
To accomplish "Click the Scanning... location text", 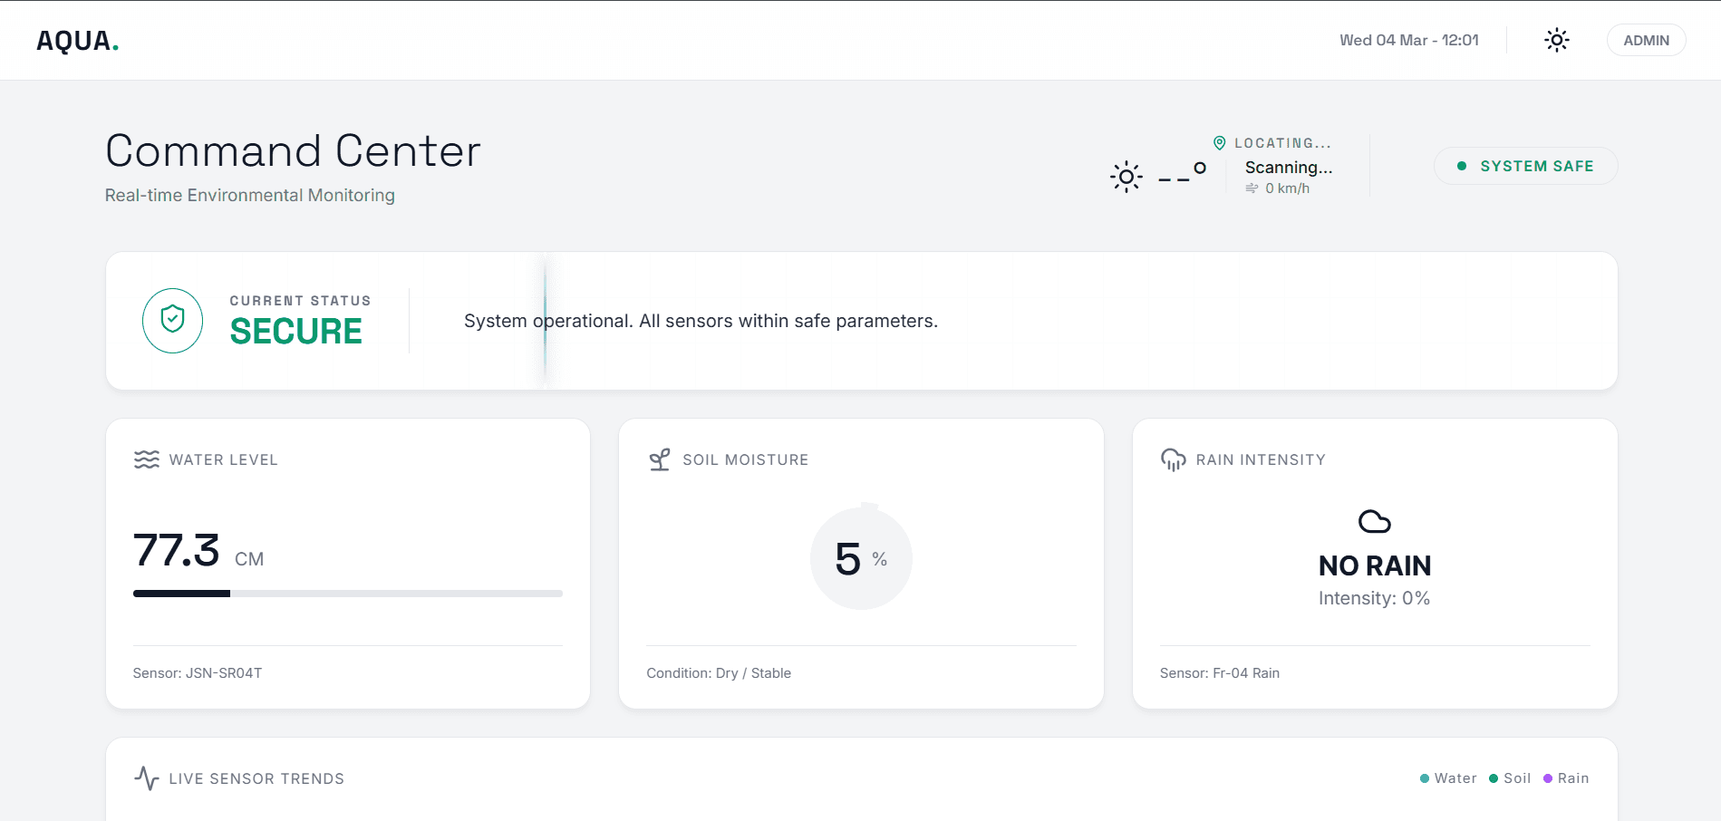I will coord(1289,168).
